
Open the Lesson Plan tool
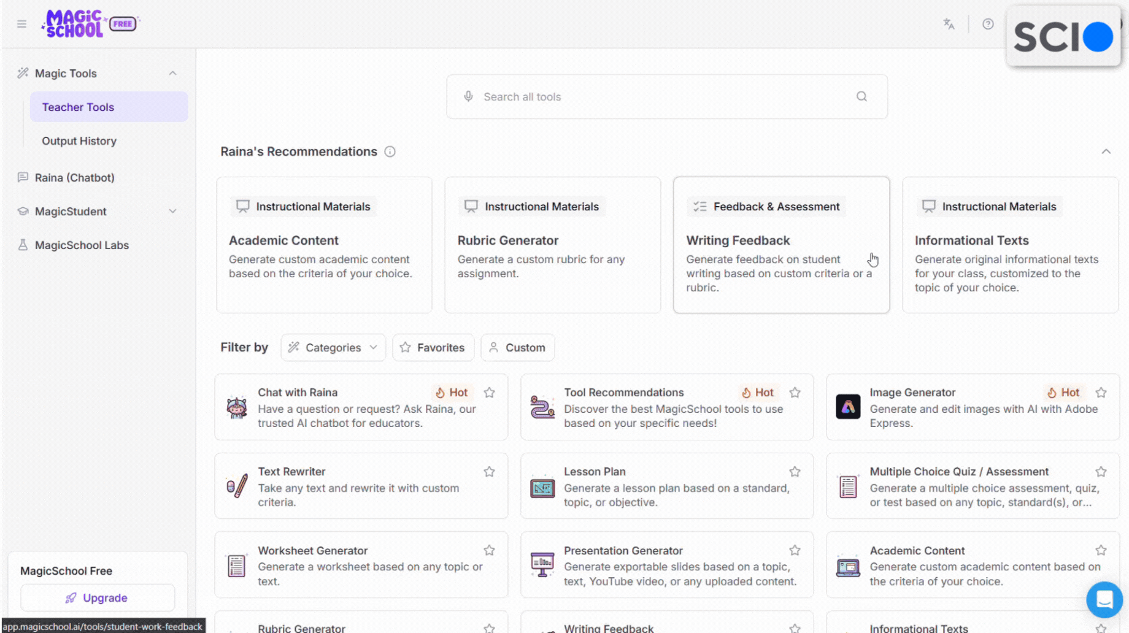tap(667, 486)
